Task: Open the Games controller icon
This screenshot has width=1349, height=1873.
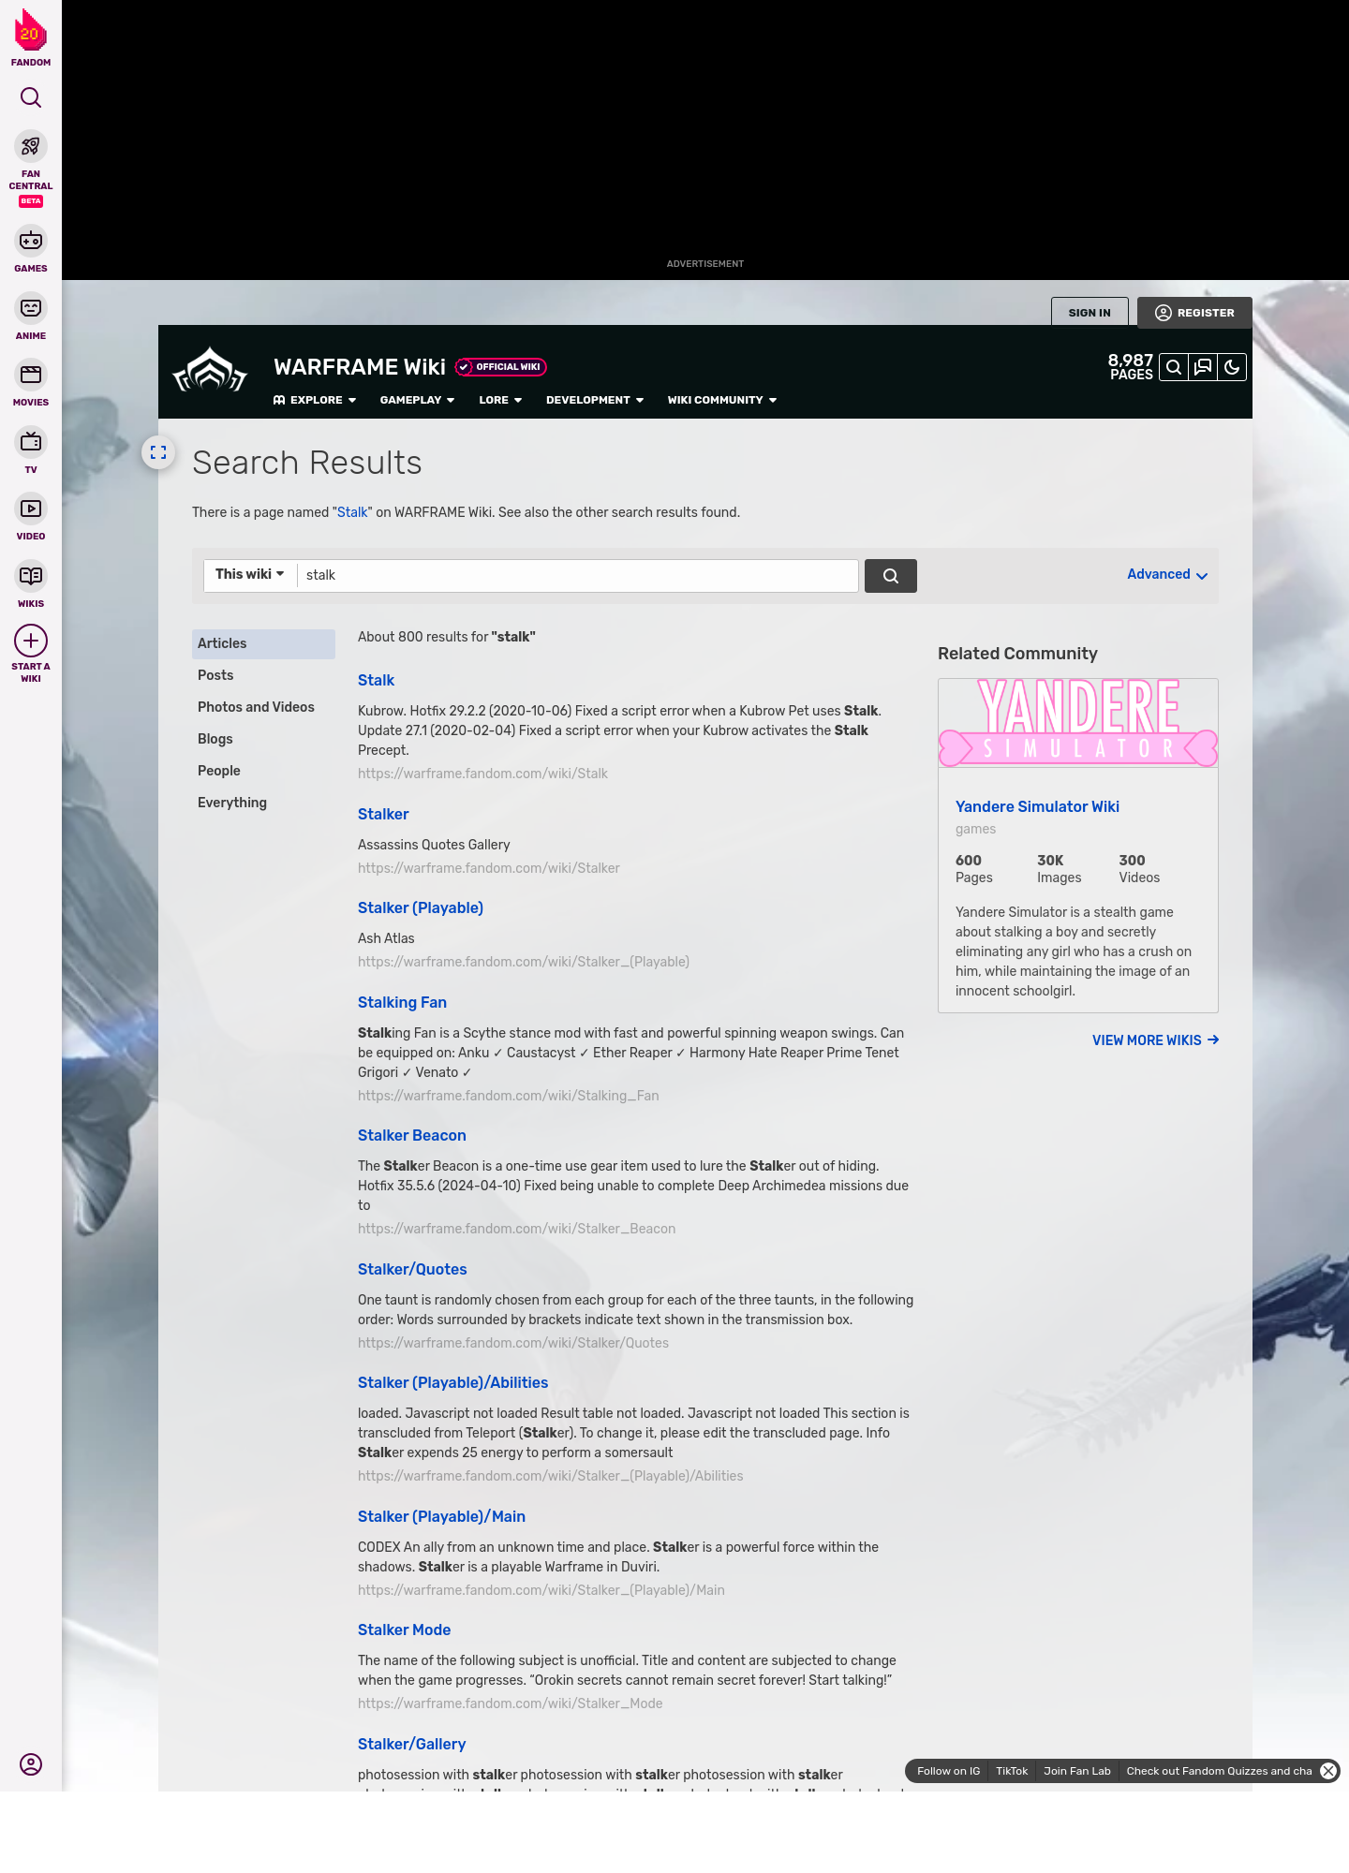Action: [31, 241]
